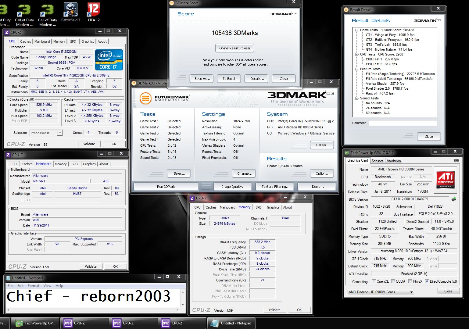Open Processor #1 selection dropdown
469x329 pixels.
pos(46,133)
